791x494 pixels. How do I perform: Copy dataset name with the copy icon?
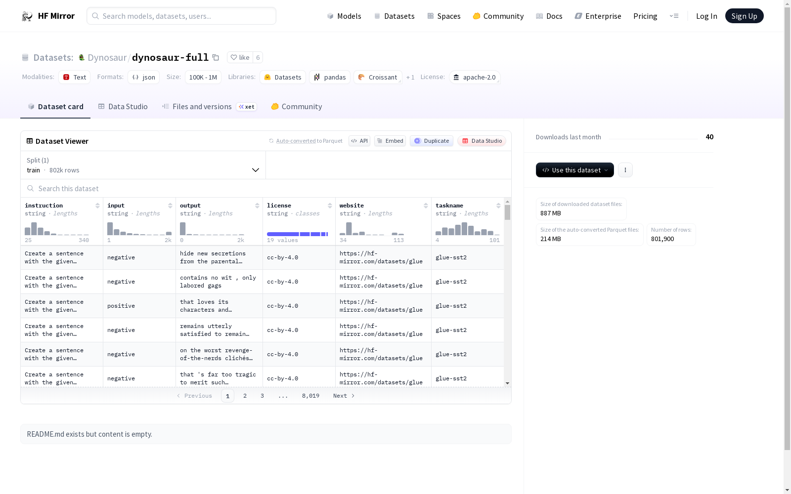(x=216, y=57)
